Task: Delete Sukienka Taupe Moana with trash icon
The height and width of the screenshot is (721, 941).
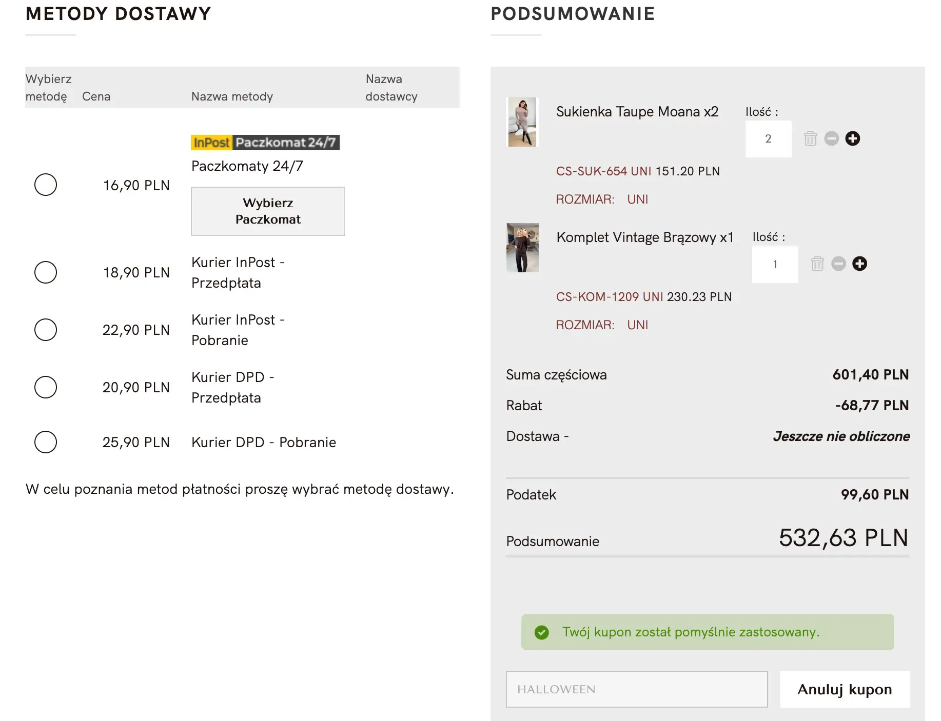Action: (x=810, y=138)
